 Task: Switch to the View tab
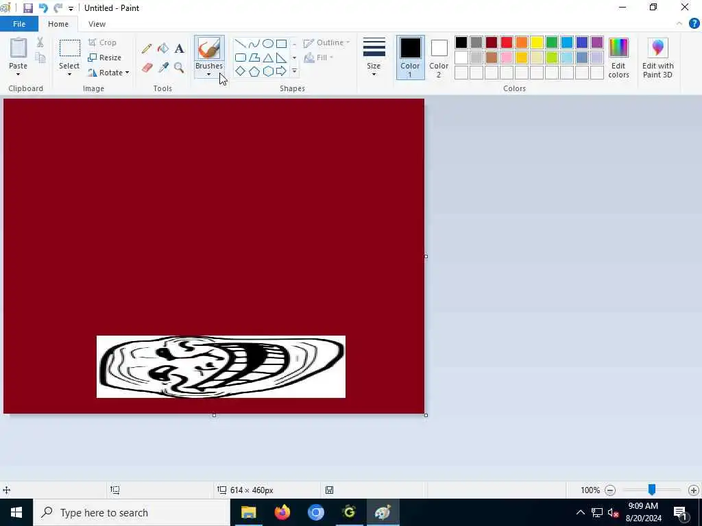pos(97,24)
